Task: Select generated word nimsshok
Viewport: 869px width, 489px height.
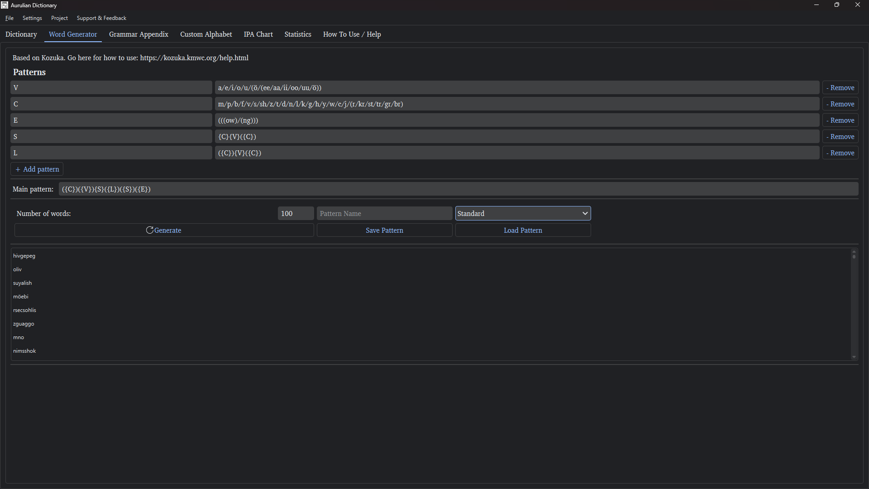Action: pyautogui.click(x=24, y=351)
